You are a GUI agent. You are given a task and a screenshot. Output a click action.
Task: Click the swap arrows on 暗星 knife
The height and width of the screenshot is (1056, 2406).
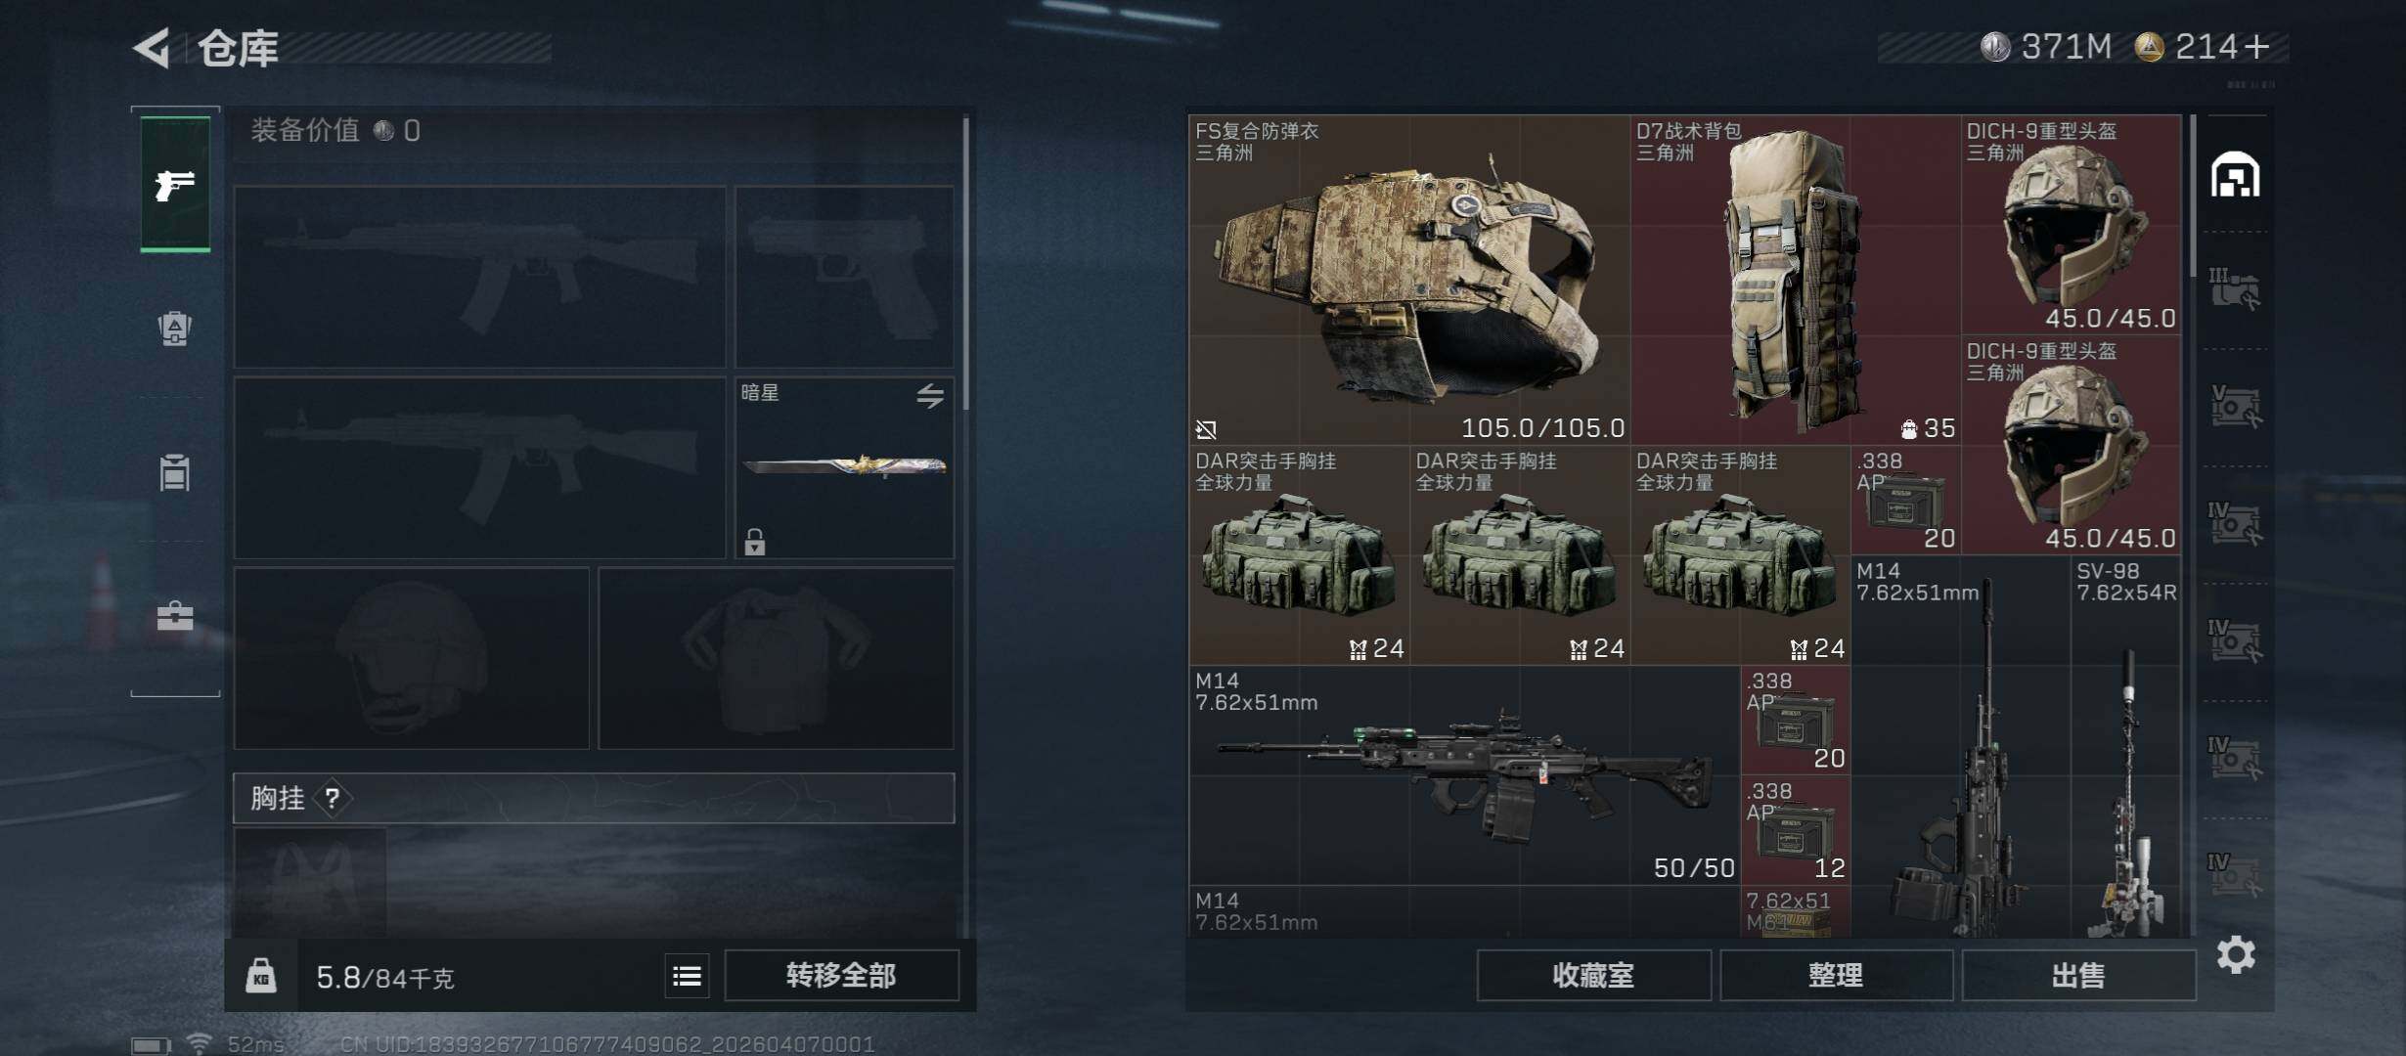930,395
